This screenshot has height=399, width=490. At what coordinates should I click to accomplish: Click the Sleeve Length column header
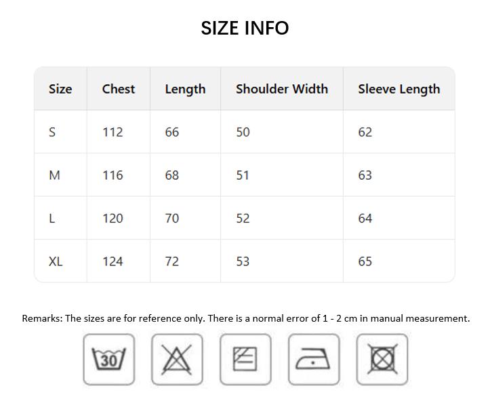399,89
